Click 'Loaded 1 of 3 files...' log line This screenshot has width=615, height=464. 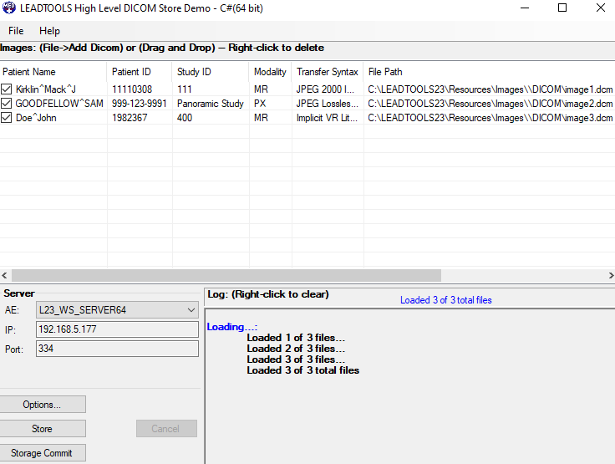pos(296,338)
